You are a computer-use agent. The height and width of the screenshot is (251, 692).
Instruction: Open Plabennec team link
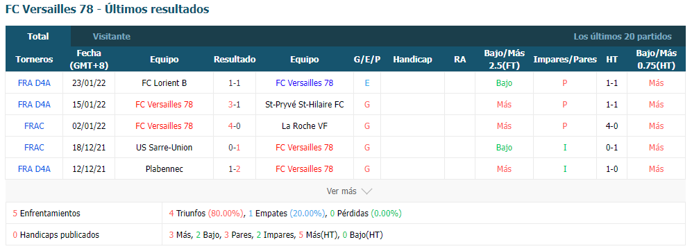tap(164, 169)
